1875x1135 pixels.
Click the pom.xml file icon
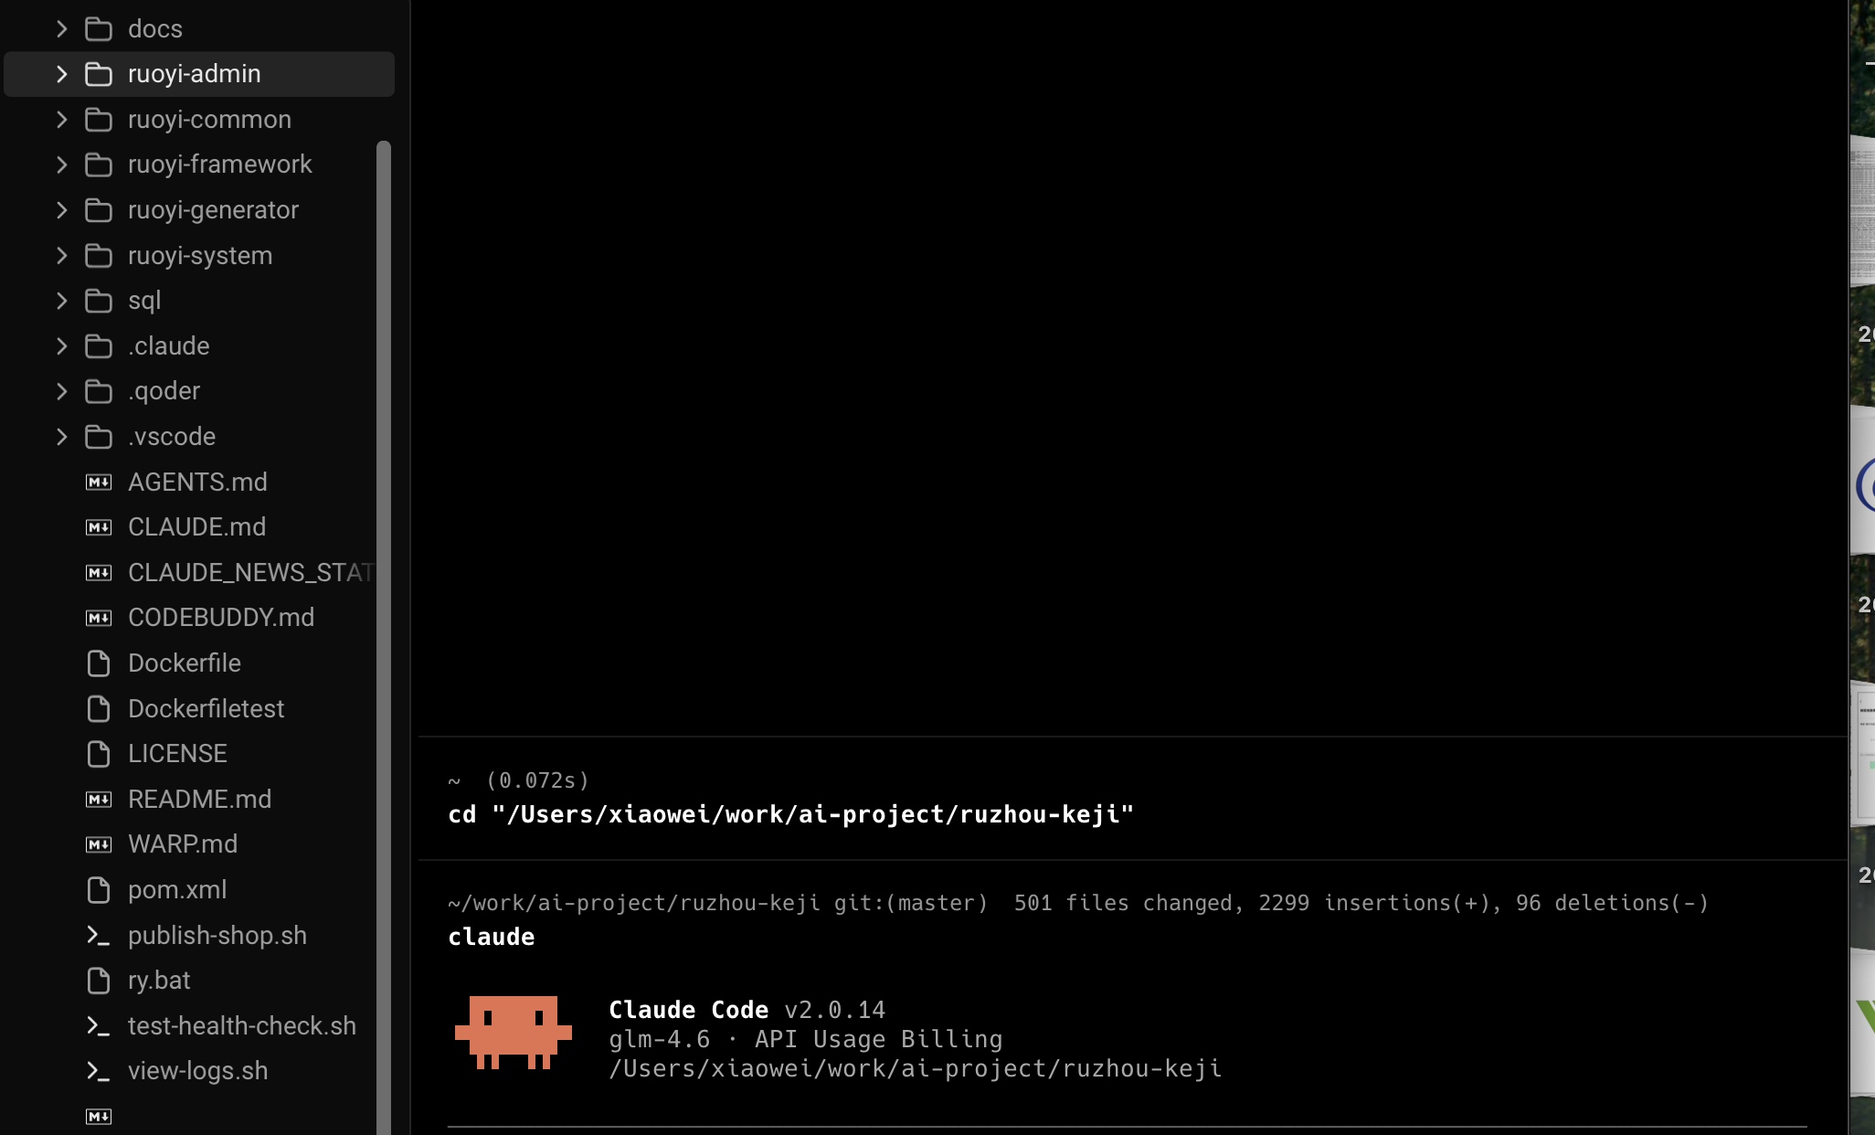99,890
